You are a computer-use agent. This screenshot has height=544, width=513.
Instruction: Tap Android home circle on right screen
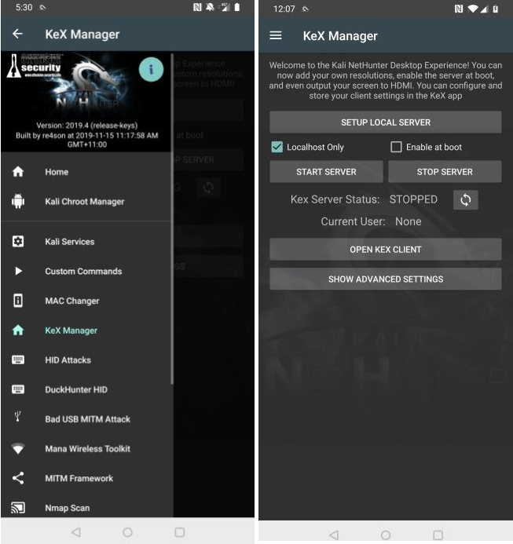click(x=386, y=535)
